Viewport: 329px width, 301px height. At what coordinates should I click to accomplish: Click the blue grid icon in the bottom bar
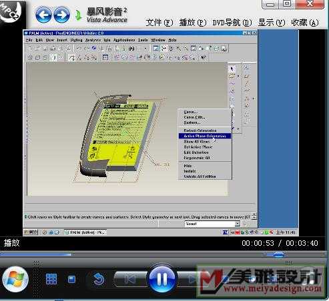coord(51,279)
